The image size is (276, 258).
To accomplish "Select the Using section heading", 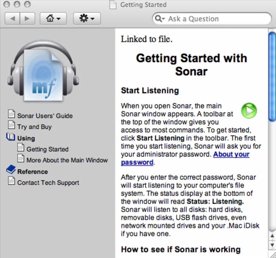I will [x=26, y=138].
